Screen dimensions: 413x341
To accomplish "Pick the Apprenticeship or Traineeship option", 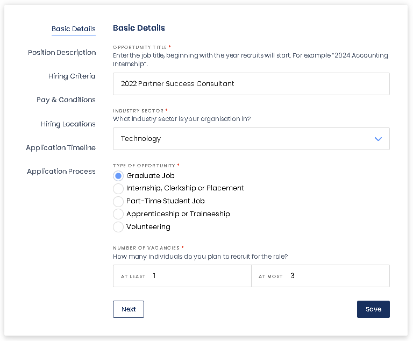I will point(118,214).
